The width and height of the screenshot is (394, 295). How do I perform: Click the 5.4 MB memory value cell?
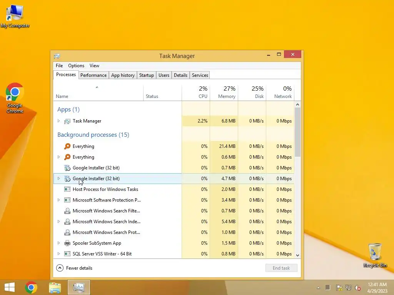224,222
